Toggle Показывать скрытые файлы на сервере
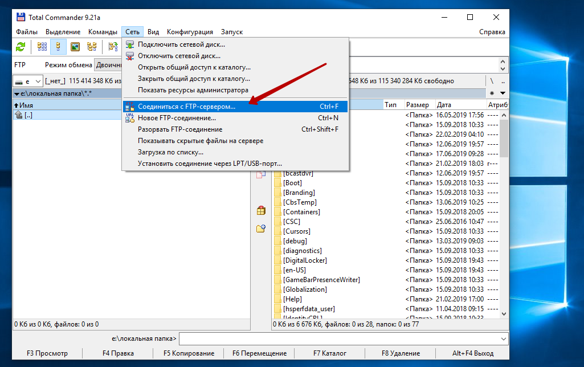 coord(235,141)
